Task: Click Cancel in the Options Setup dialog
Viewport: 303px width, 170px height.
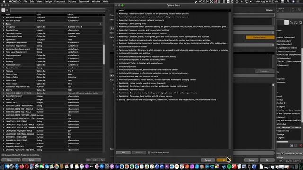Action: click(x=208, y=160)
